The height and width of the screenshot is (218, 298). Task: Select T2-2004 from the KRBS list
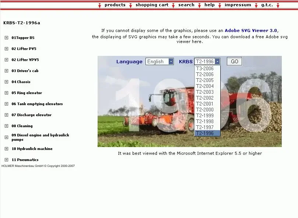[x=207, y=86]
